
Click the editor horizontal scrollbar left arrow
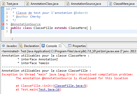click(x=12, y=39)
